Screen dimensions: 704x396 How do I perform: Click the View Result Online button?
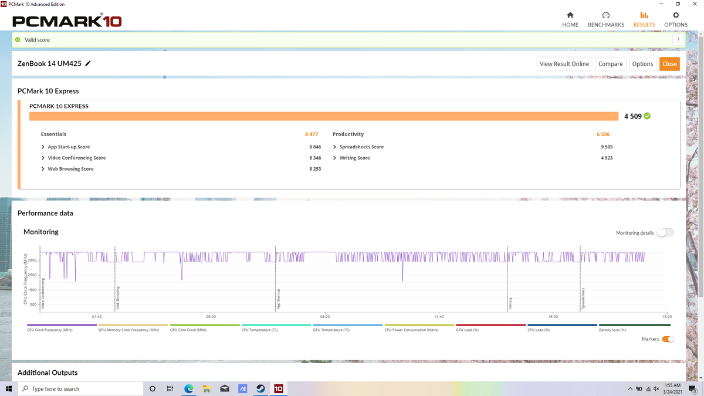click(x=564, y=64)
